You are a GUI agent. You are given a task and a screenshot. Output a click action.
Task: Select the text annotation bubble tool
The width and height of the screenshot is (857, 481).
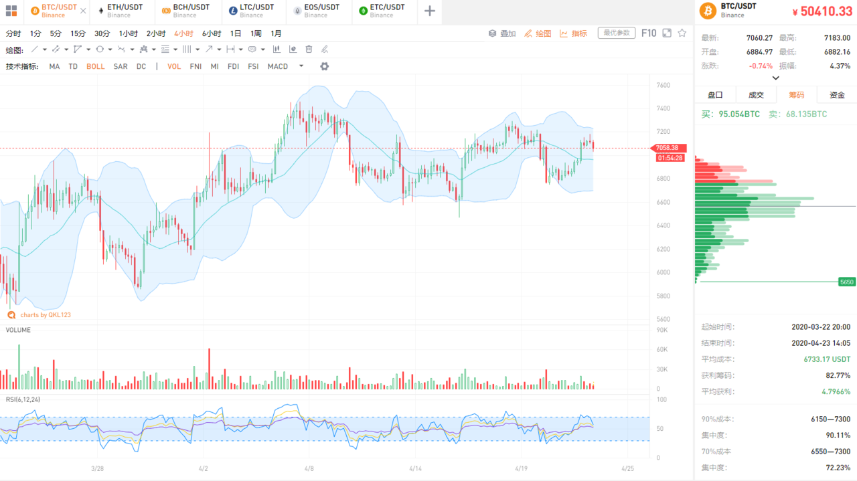(x=252, y=49)
